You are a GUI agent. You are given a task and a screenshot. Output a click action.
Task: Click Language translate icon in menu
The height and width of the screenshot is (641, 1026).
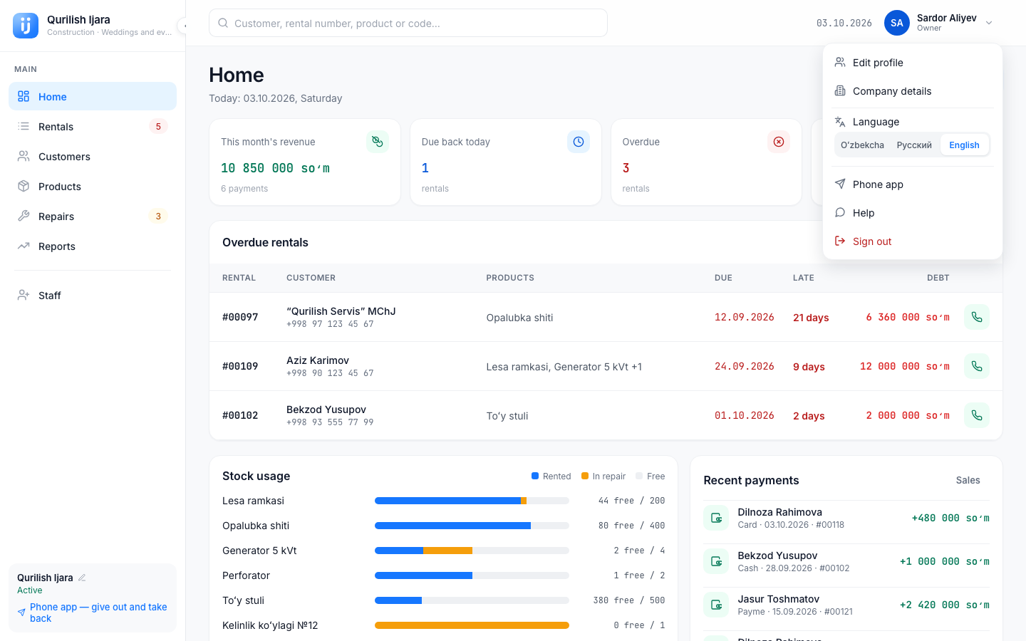point(840,121)
